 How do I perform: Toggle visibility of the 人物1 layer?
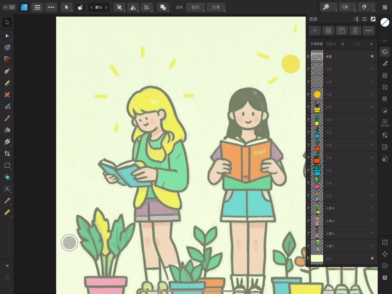coord(372,246)
